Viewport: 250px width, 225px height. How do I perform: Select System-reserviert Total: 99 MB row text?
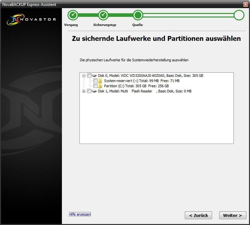[142, 81]
